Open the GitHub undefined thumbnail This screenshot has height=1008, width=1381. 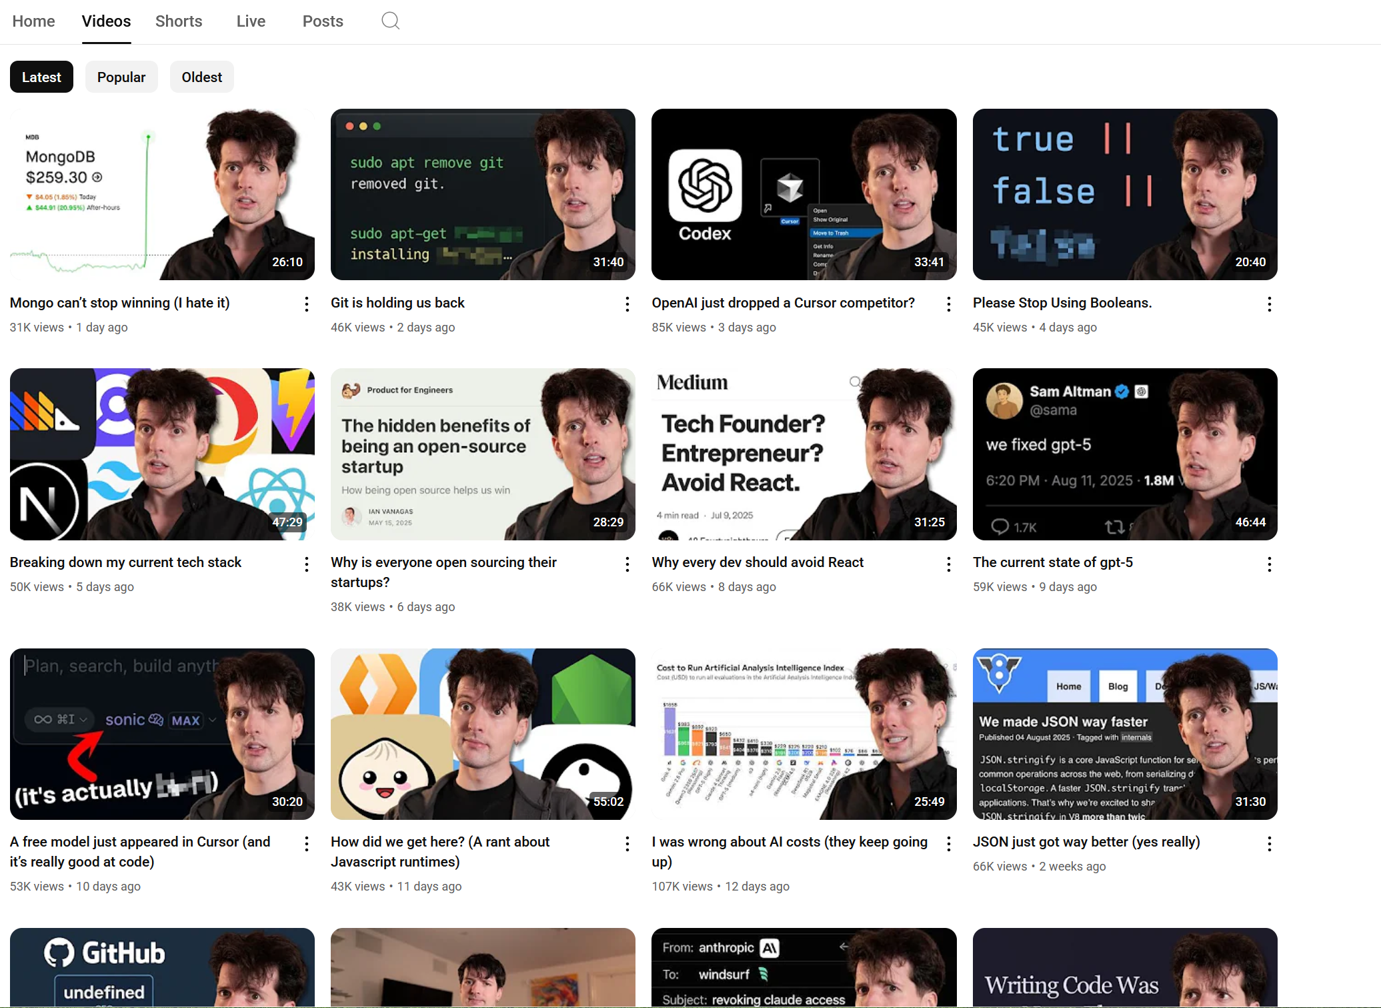[162, 967]
